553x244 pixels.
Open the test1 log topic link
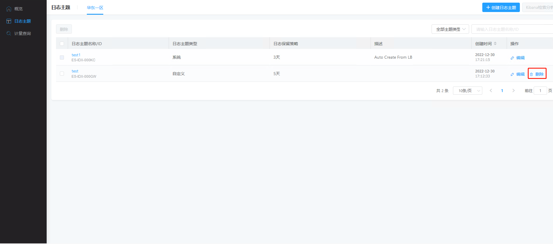(76, 55)
